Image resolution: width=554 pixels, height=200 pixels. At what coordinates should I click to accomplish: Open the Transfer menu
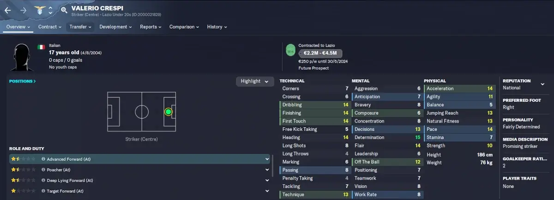pos(80,27)
